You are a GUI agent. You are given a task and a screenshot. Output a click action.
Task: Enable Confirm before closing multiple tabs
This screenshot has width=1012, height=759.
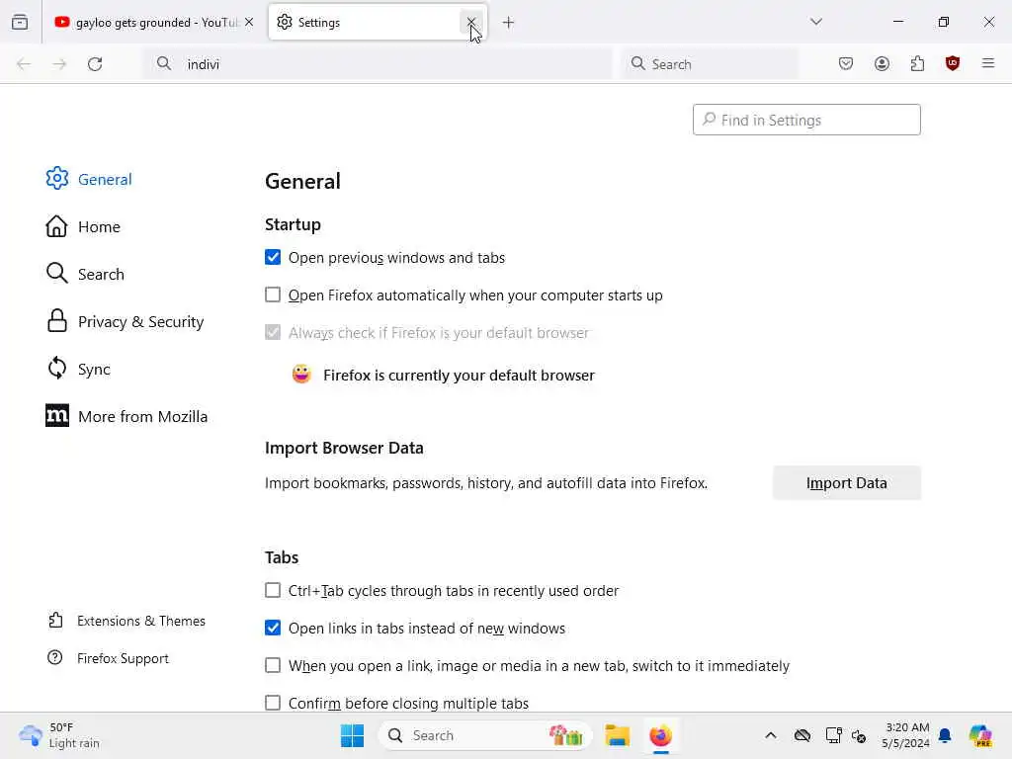(x=273, y=703)
